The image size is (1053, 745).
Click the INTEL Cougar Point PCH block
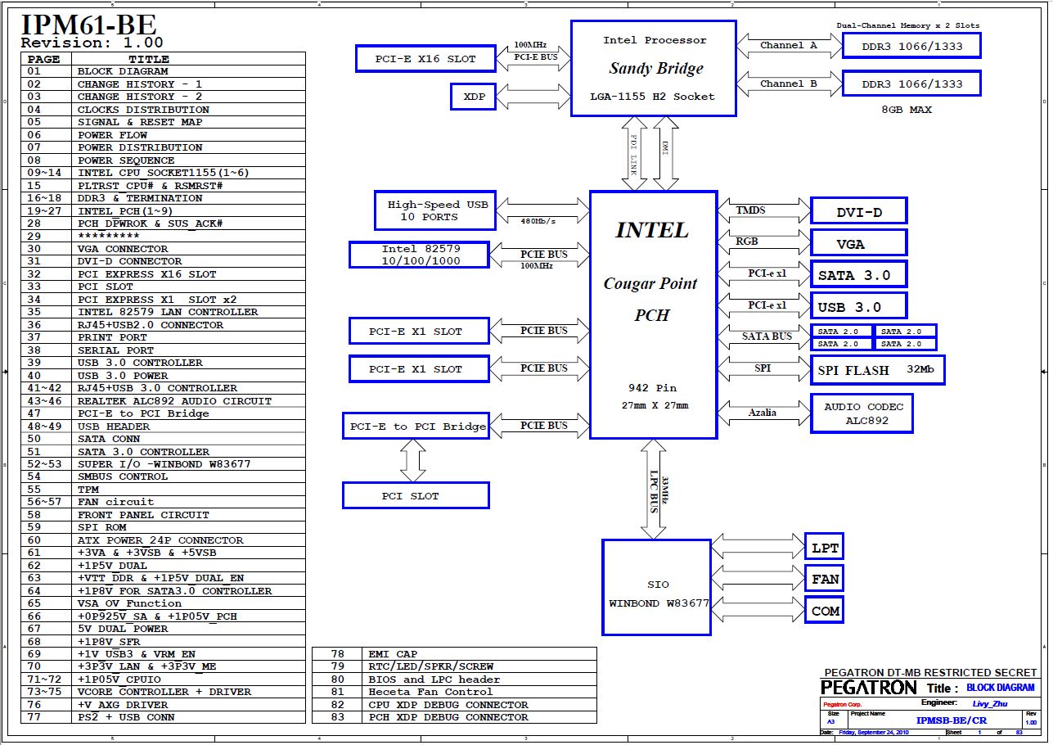click(x=653, y=315)
